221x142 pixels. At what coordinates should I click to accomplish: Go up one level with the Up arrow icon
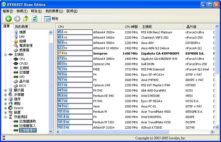point(26,19)
